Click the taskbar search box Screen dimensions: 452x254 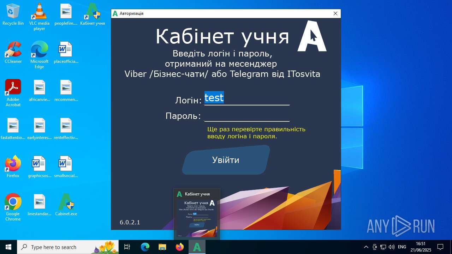69,247
